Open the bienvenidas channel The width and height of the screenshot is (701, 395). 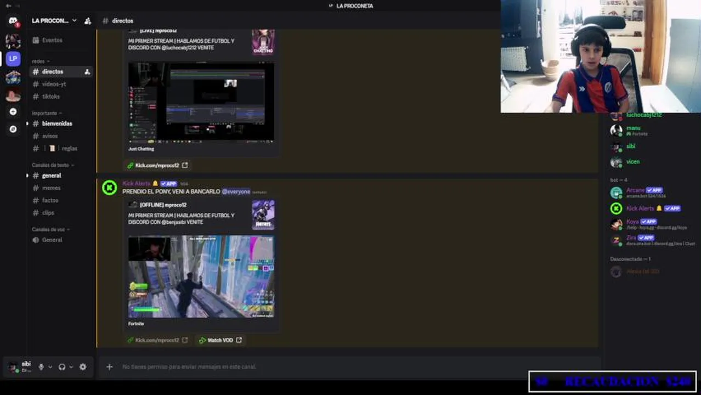click(60, 123)
